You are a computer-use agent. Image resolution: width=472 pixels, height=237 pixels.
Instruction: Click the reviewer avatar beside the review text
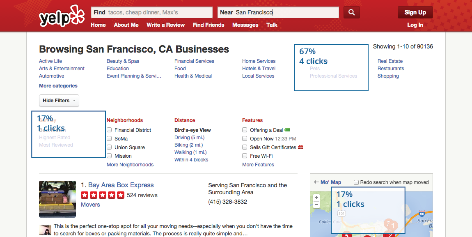[x=45, y=230]
